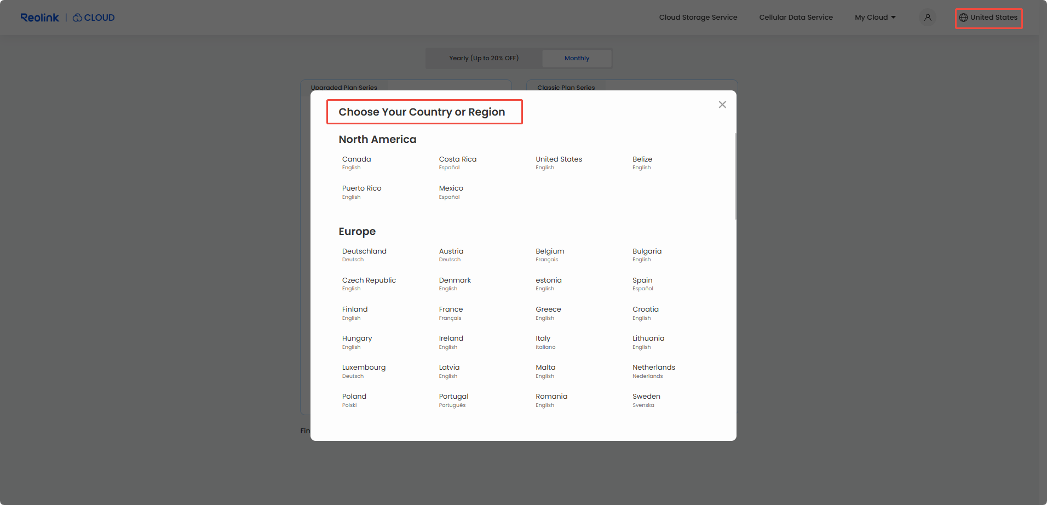Click the dialog's vertical scrollbar
The image size is (1047, 505).
coord(735,176)
